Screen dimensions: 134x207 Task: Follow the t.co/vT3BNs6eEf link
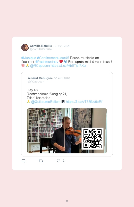click(84, 102)
